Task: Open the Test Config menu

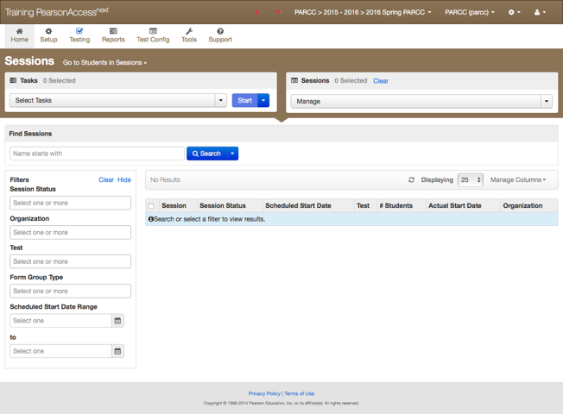Action: (x=153, y=35)
